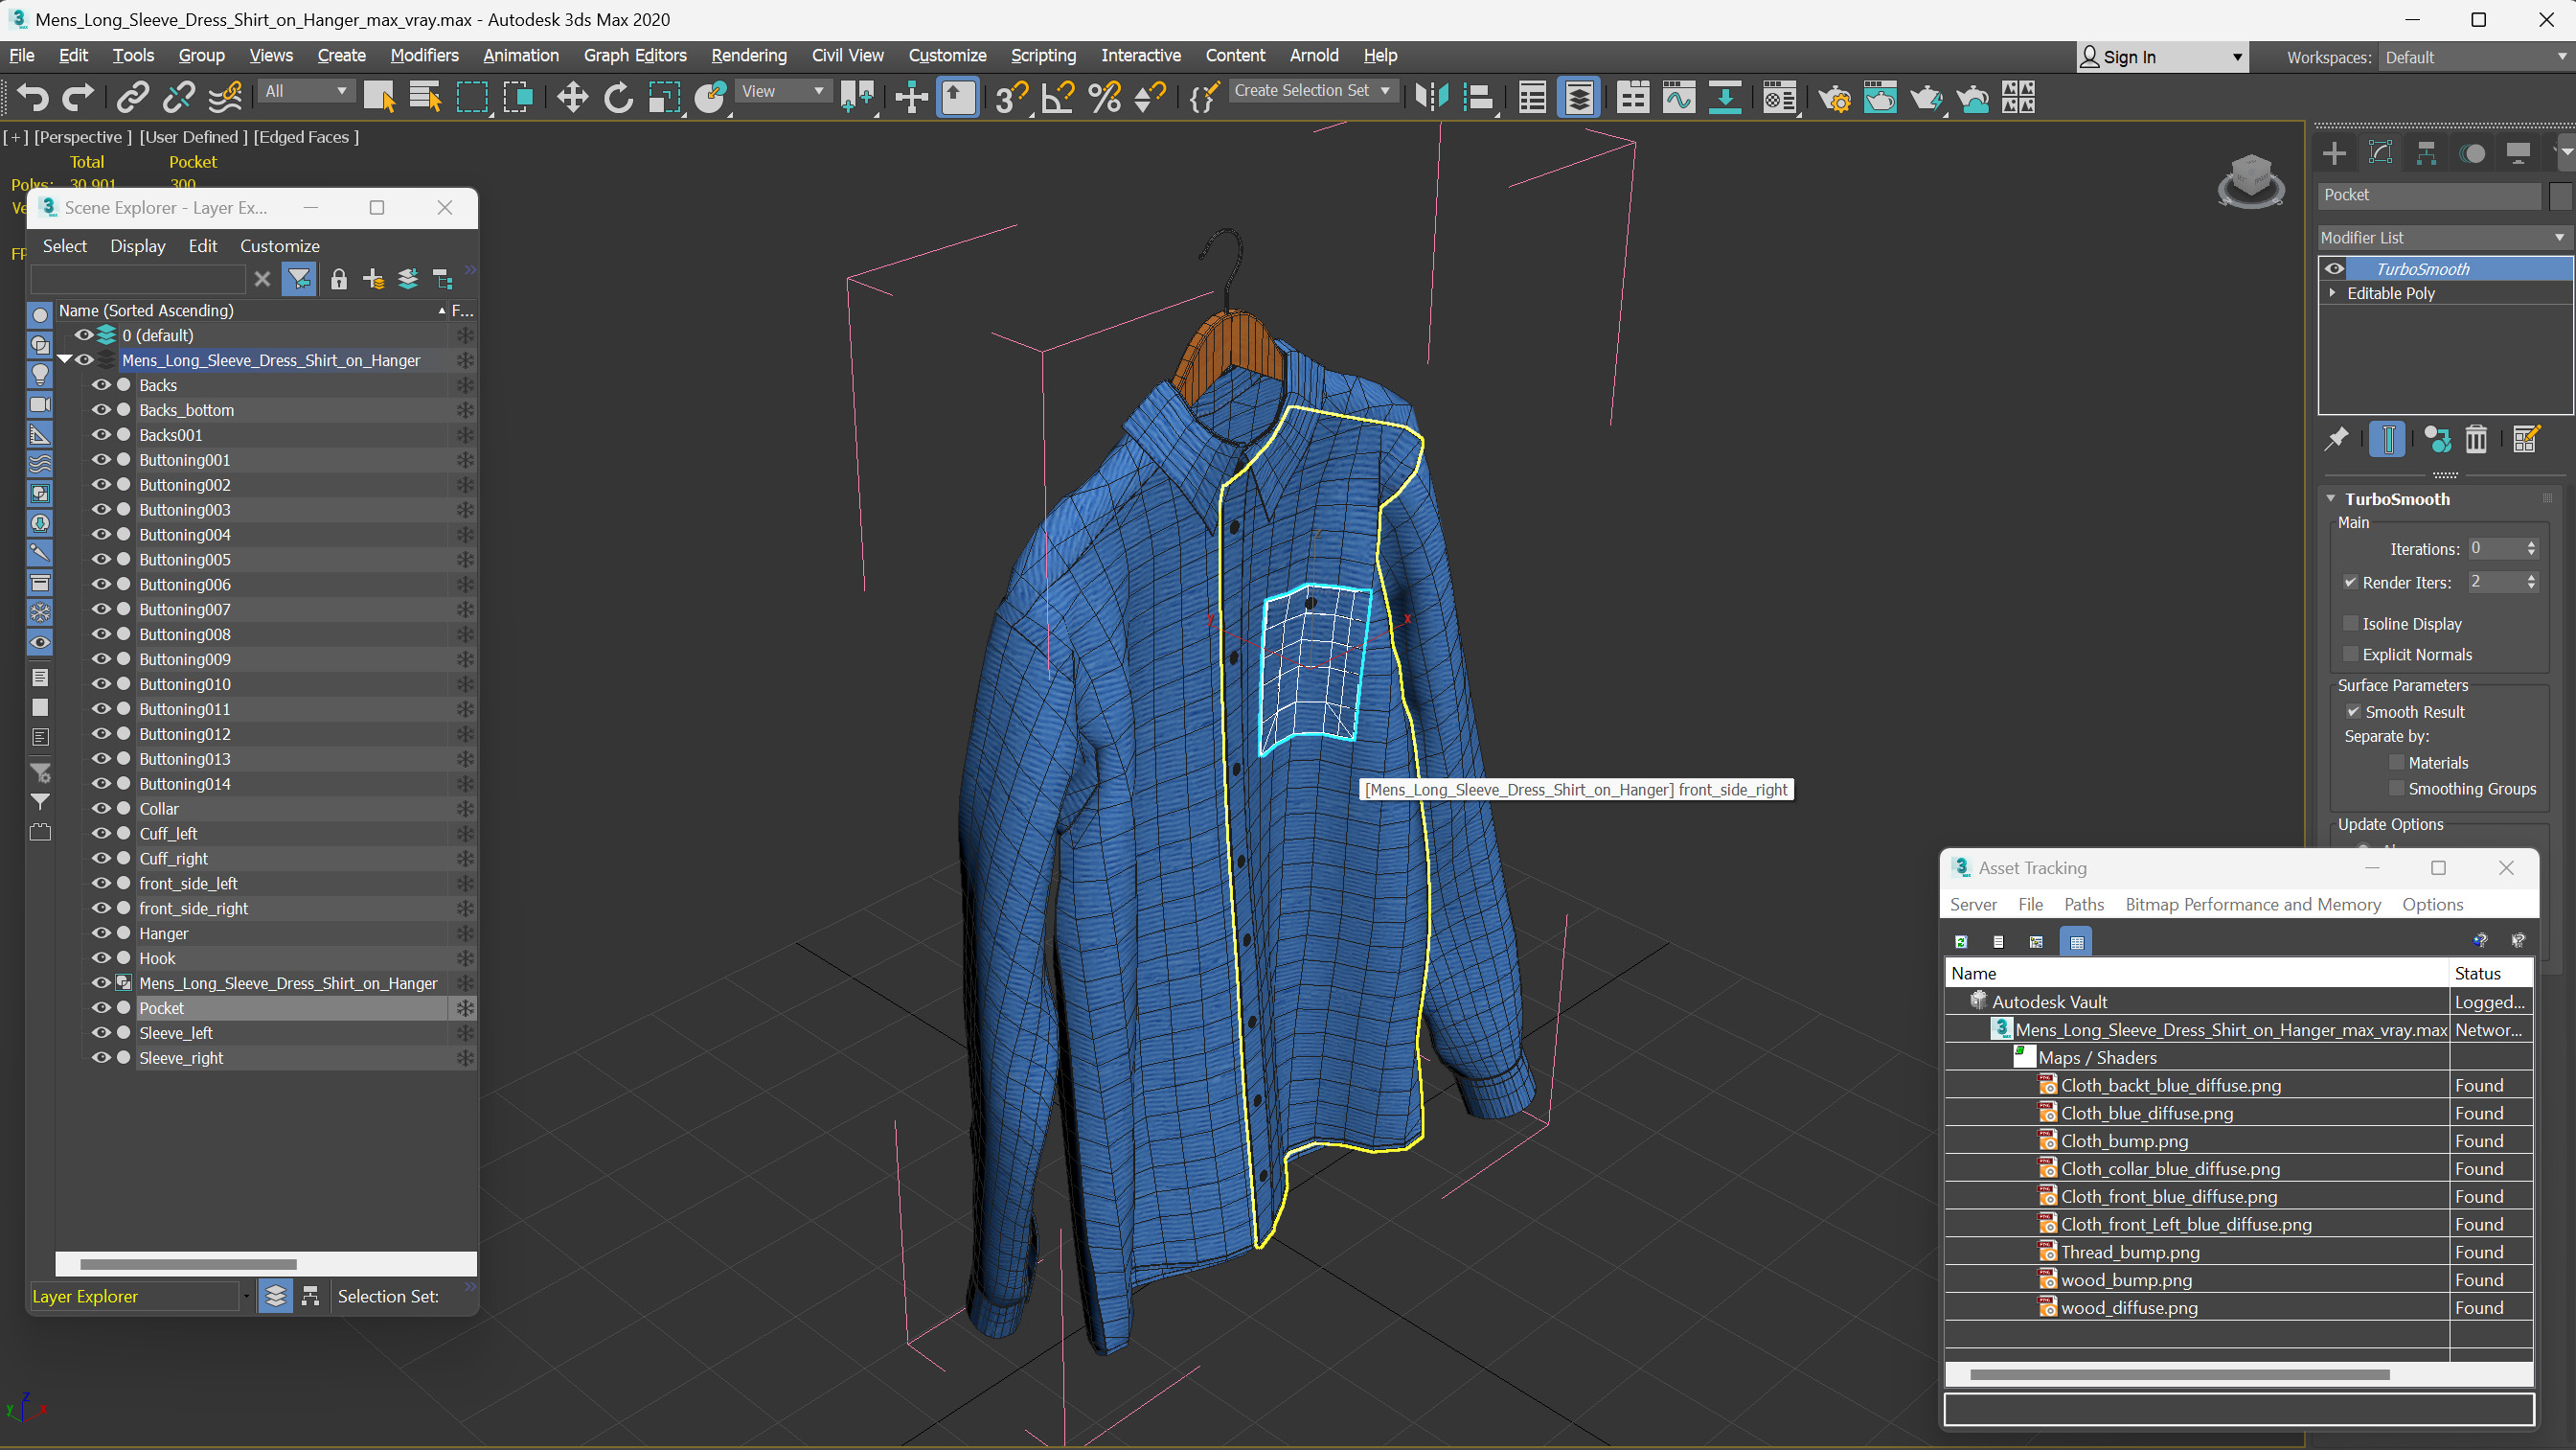Enable Separate by Smoothing Groups checkbox
Screen dimensions: 2576x1450
[x=2397, y=789]
